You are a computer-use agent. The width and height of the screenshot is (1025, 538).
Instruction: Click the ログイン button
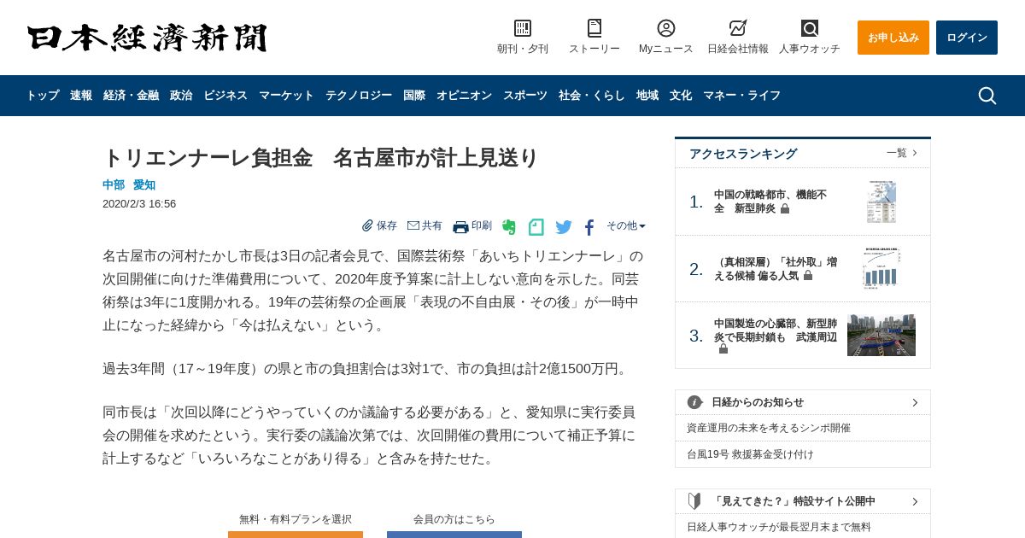pyautogui.click(x=967, y=38)
